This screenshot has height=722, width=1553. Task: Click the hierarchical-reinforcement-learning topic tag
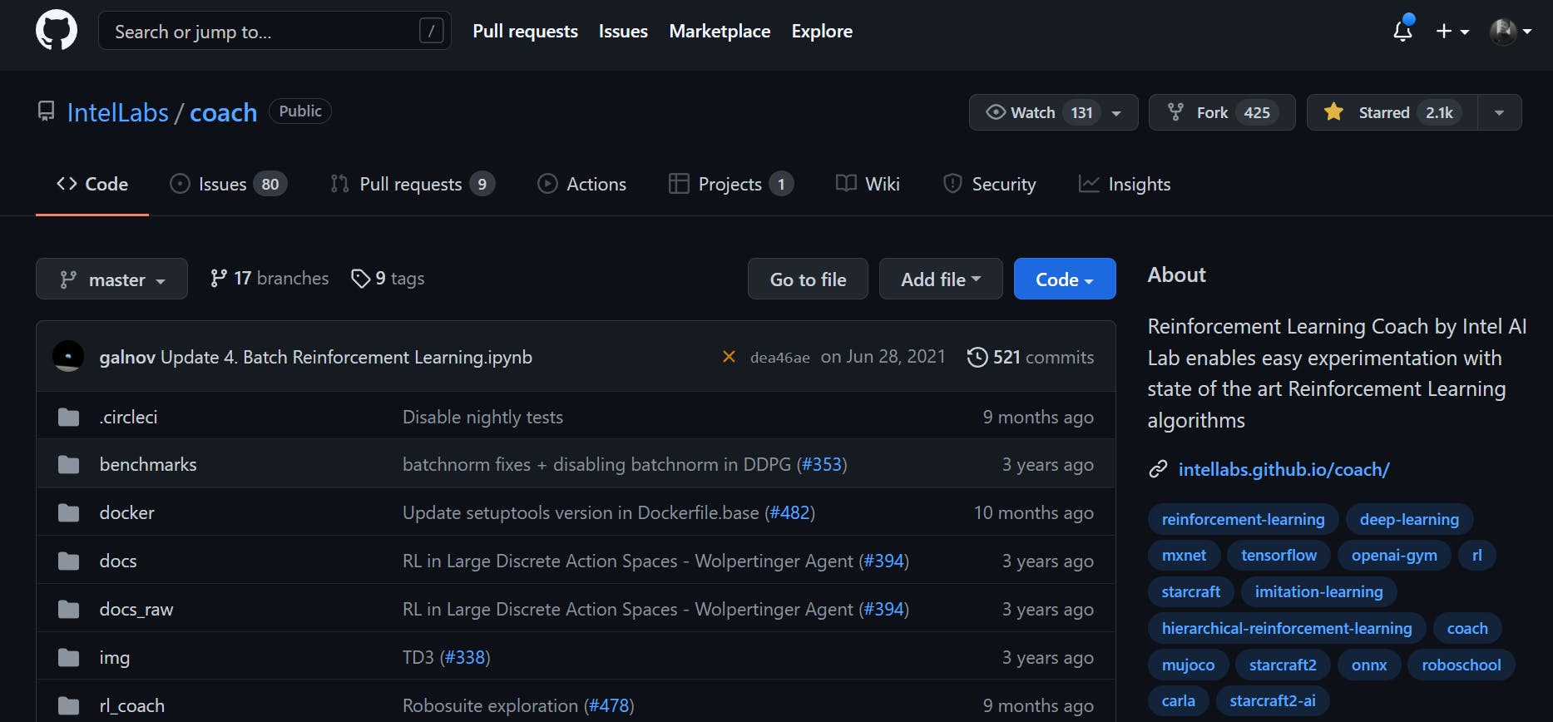point(1287,629)
